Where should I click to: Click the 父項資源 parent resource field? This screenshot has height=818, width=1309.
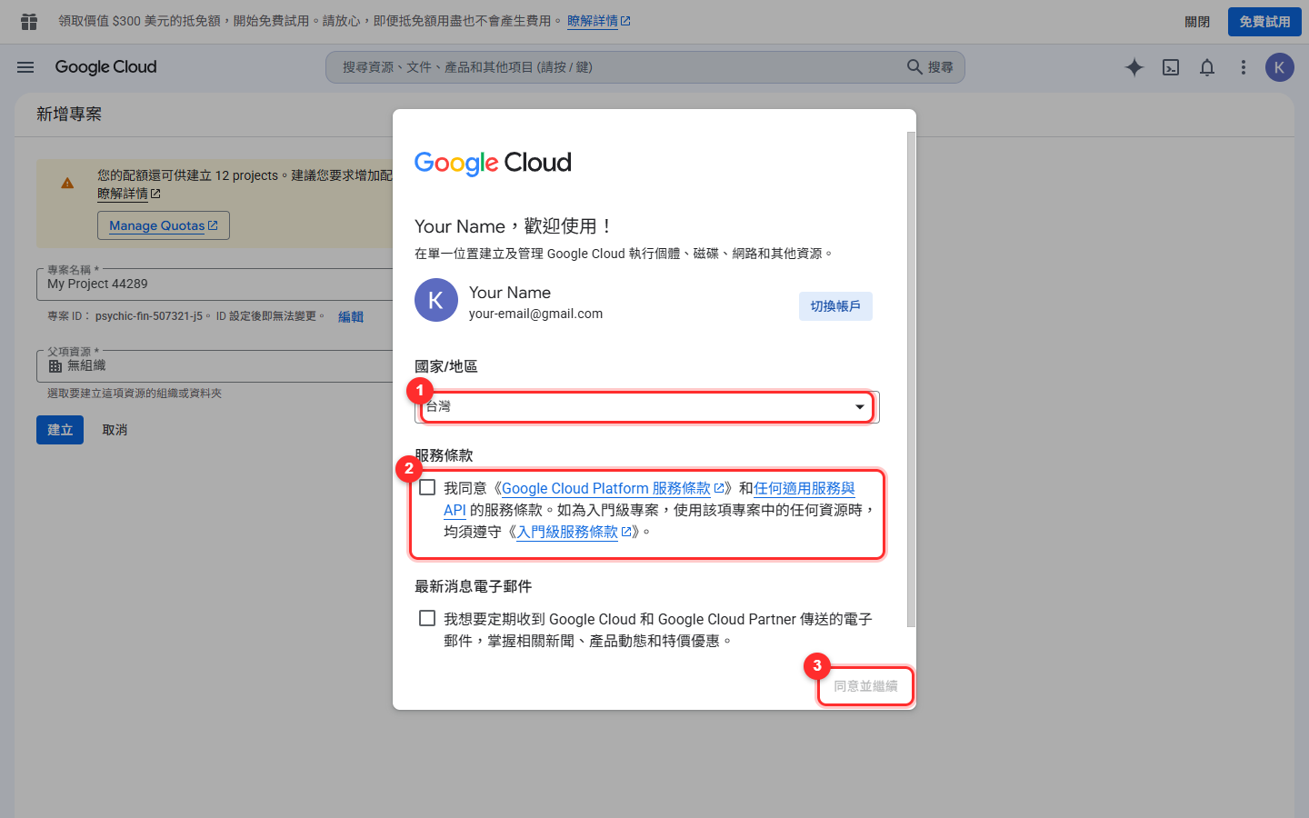click(x=215, y=365)
